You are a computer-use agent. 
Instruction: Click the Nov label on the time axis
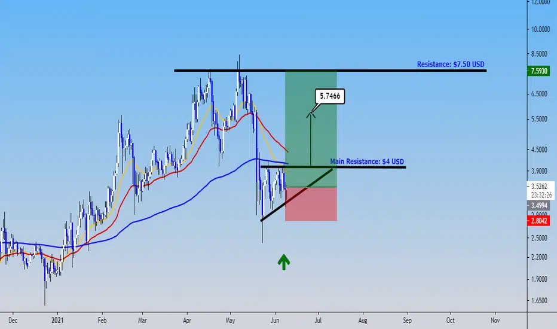coord(495,321)
